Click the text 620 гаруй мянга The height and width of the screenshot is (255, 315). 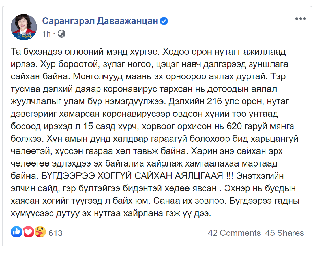tap(260, 126)
